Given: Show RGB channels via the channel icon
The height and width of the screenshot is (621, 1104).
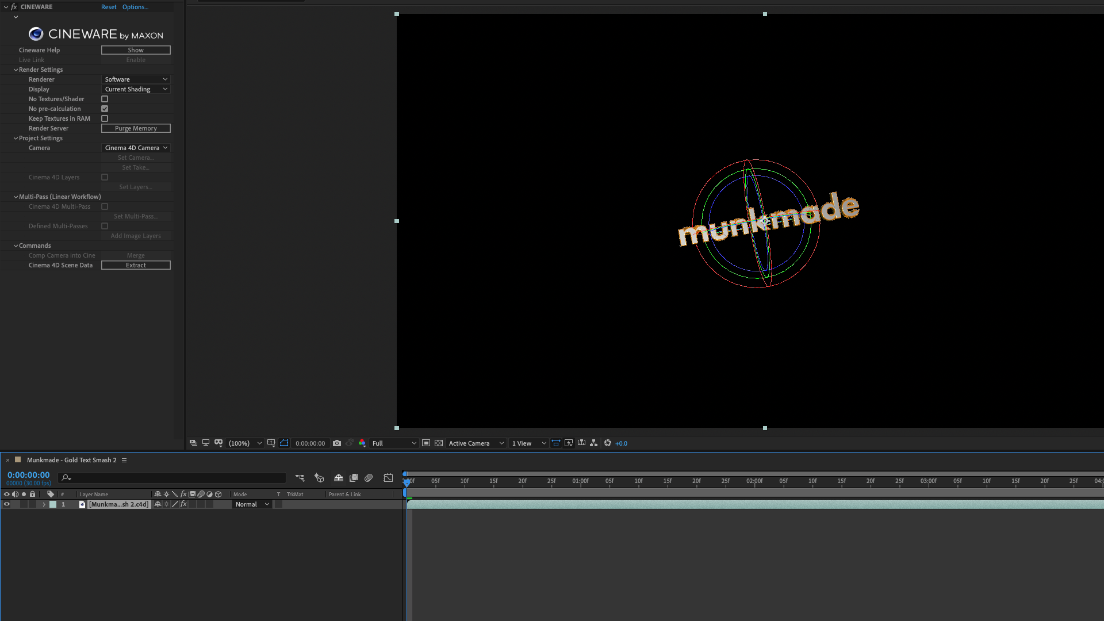Looking at the screenshot, I should tap(362, 443).
